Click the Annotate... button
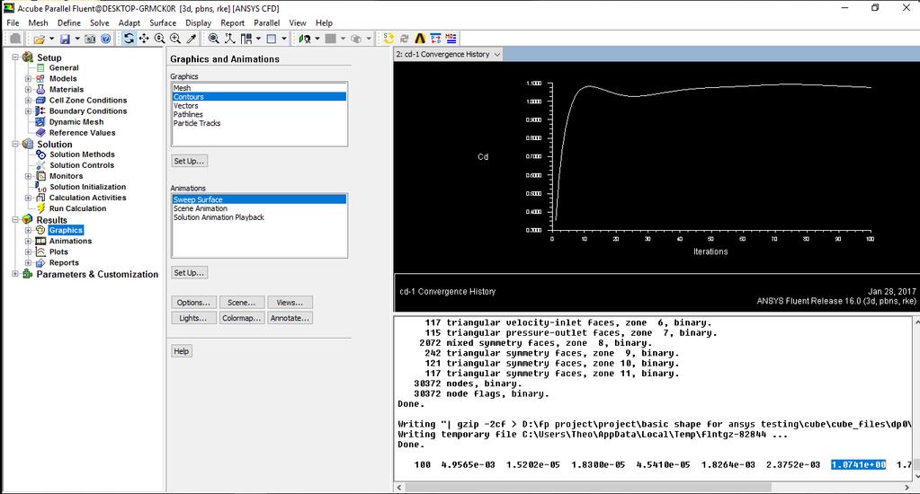The height and width of the screenshot is (494, 920). tap(290, 318)
